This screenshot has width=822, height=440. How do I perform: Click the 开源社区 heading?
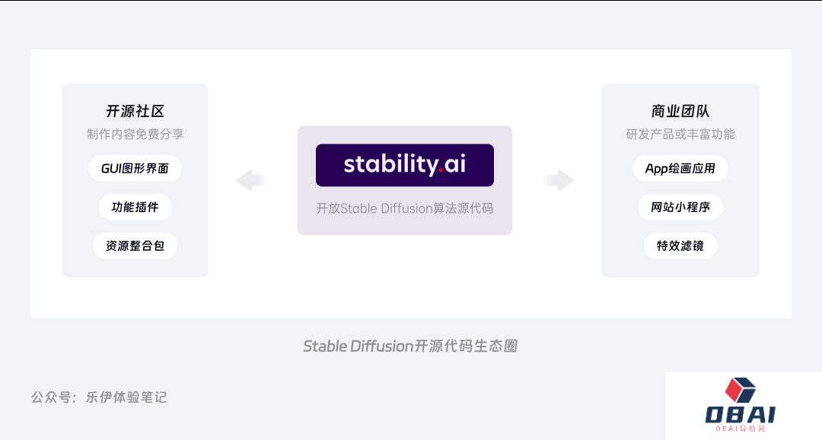click(135, 111)
